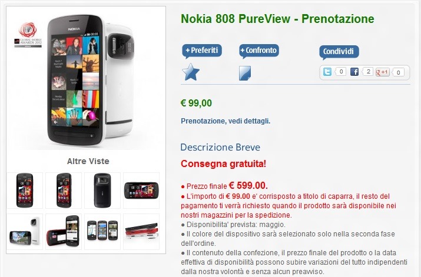Open the Nokia 808 PureView product title

click(x=277, y=19)
